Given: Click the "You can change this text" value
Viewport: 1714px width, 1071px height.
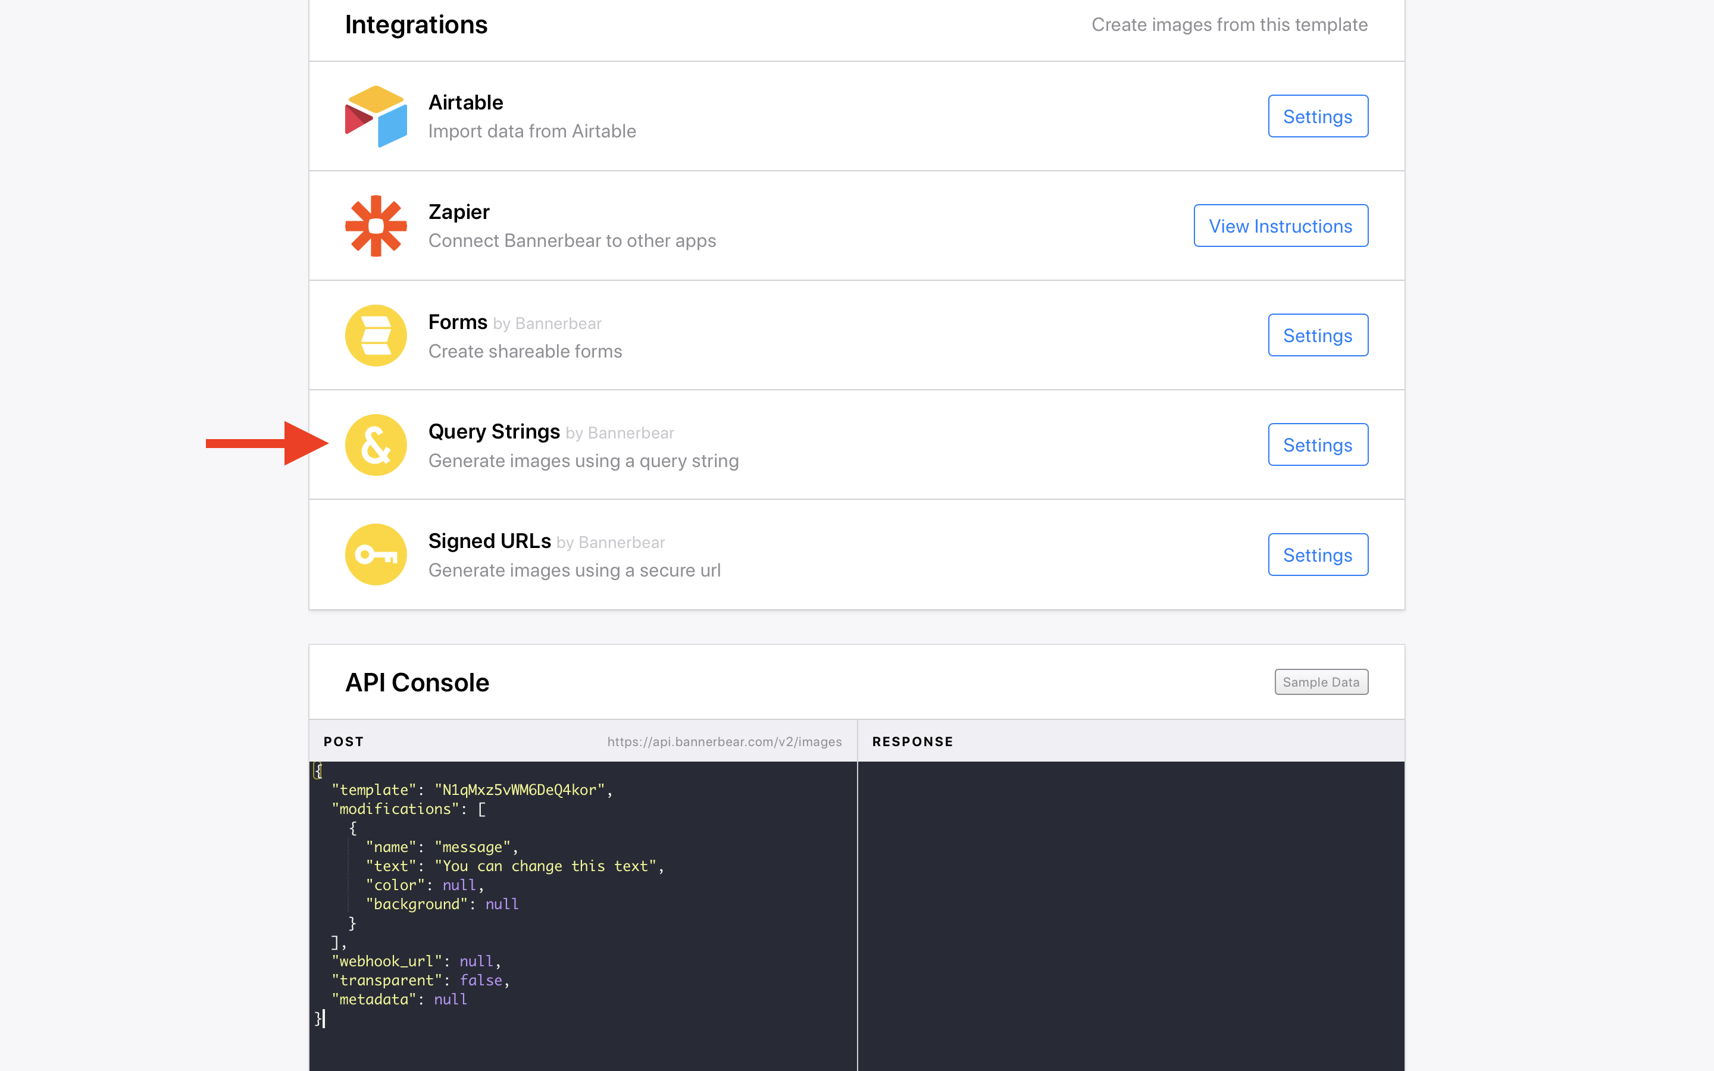Looking at the screenshot, I should point(546,866).
